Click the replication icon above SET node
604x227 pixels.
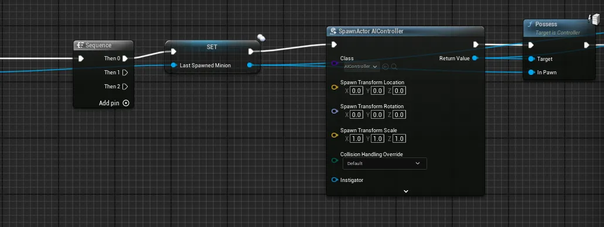pos(261,37)
